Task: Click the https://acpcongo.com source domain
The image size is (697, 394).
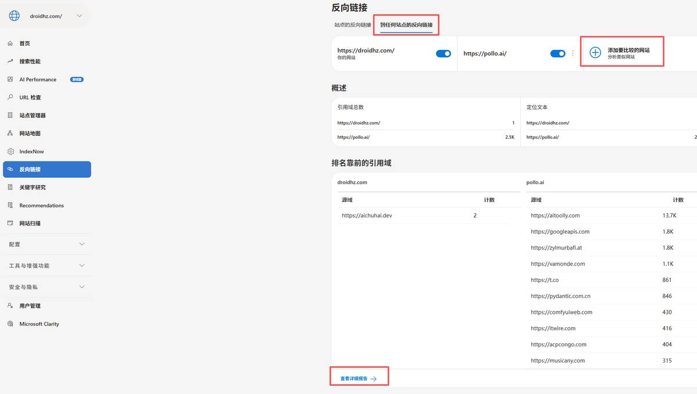Action: click(x=558, y=344)
